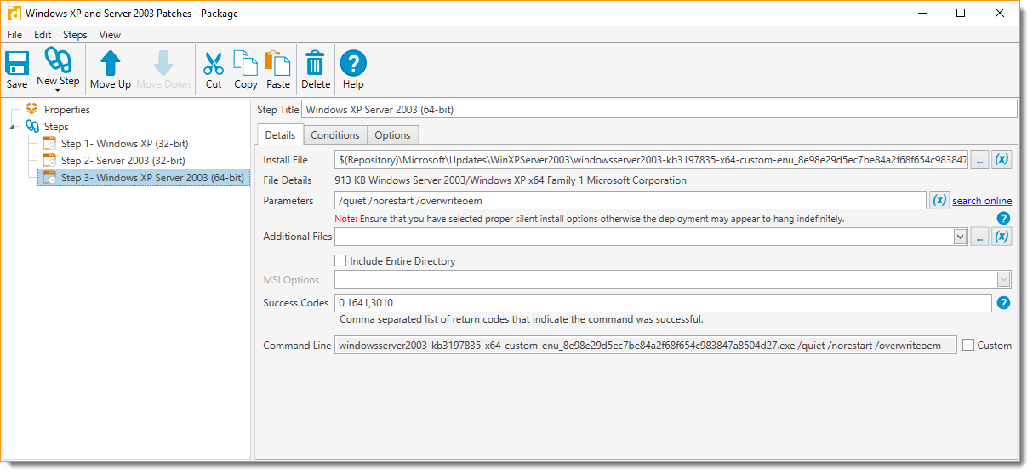Open help icon next to Success Codes
Image resolution: width=1033 pixels, height=475 pixels.
1003,303
